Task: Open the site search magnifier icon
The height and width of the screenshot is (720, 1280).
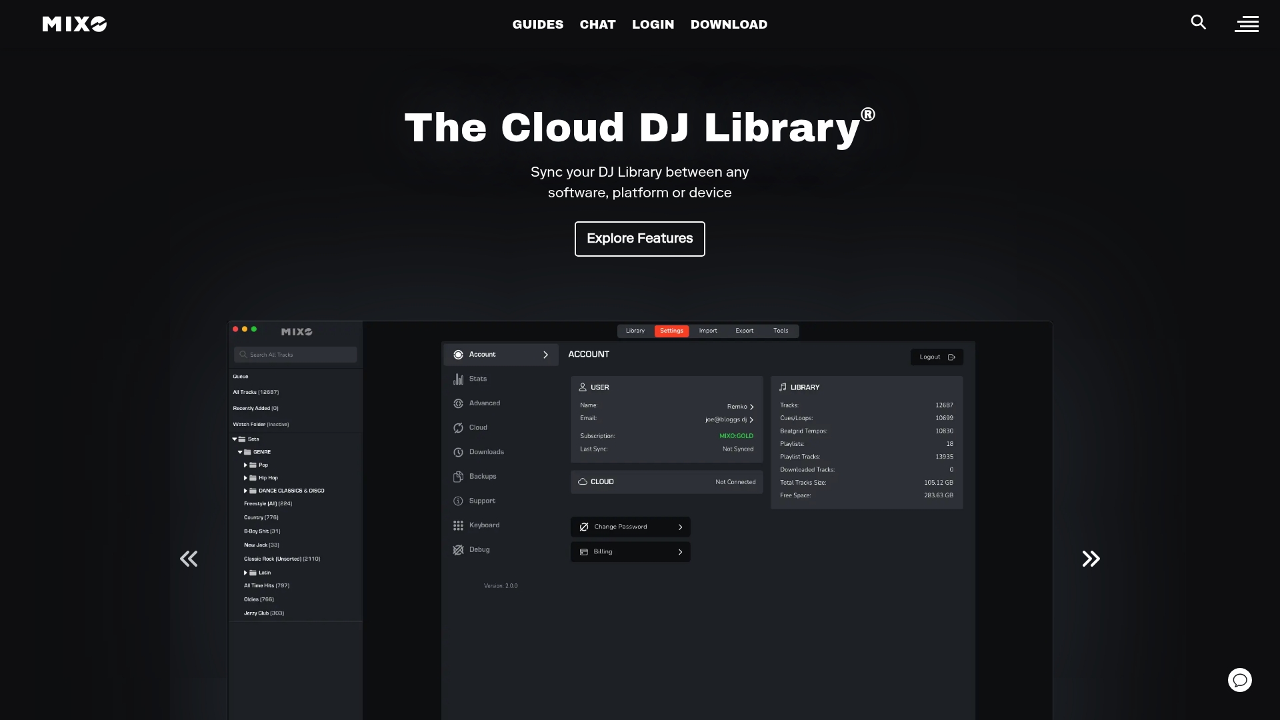Action: pyautogui.click(x=1199, y=23)
